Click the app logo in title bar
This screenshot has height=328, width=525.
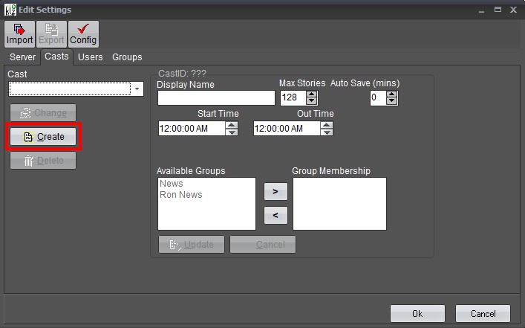[10, 10]
